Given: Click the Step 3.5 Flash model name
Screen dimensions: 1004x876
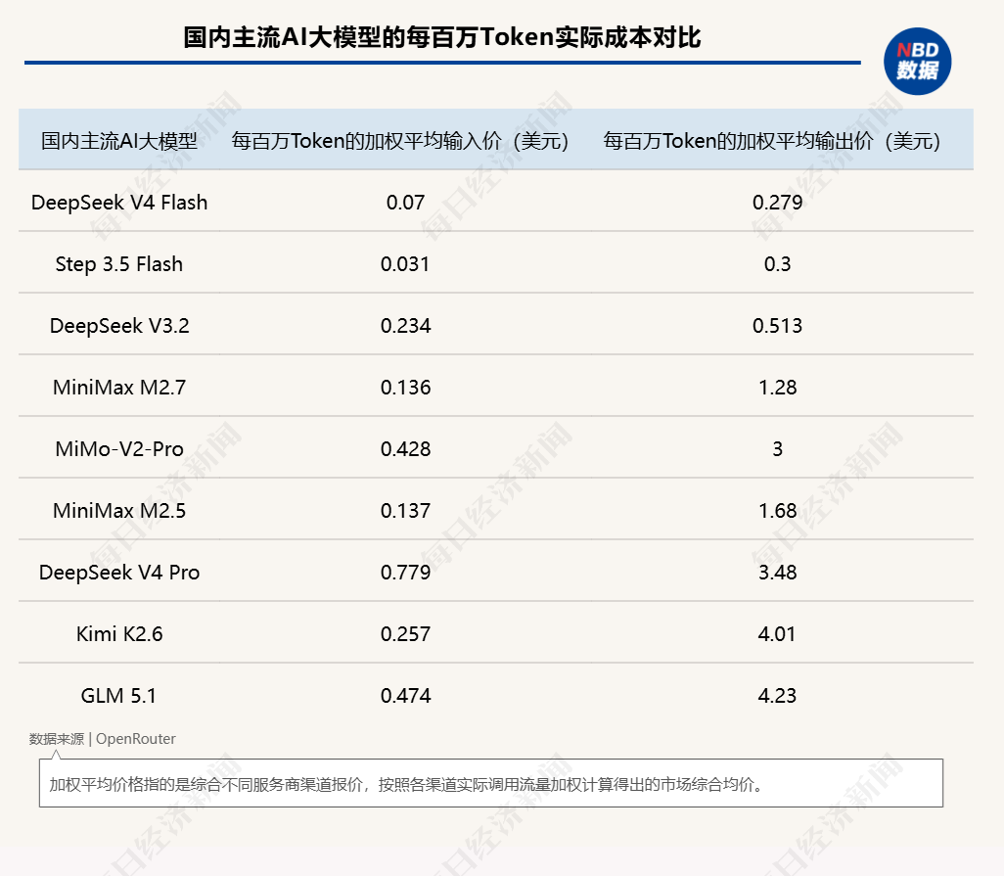Looking at the screenshot, I should [119, 264].
